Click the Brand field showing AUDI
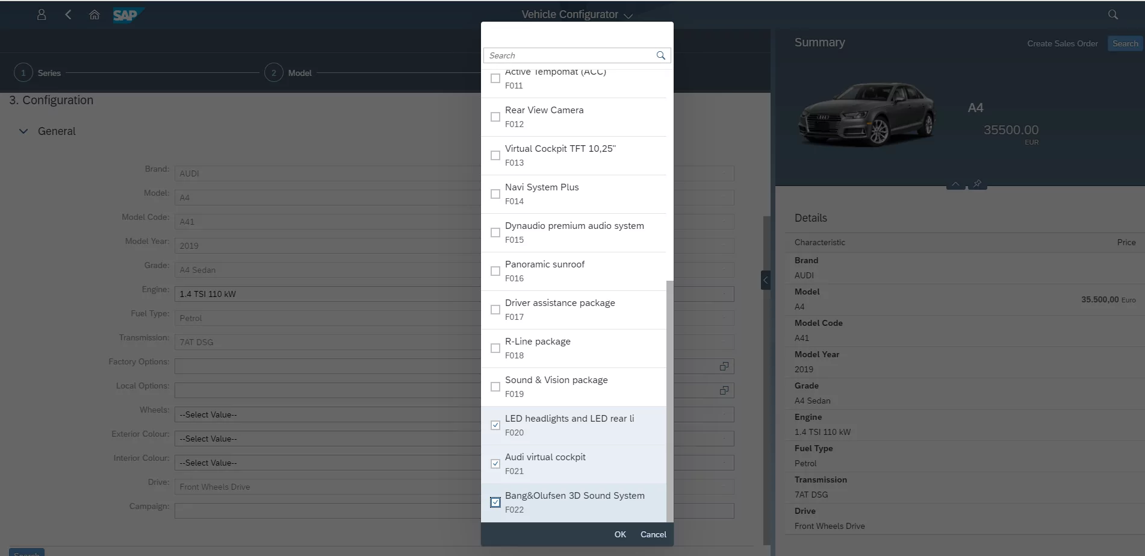 [x=454, y=173]
